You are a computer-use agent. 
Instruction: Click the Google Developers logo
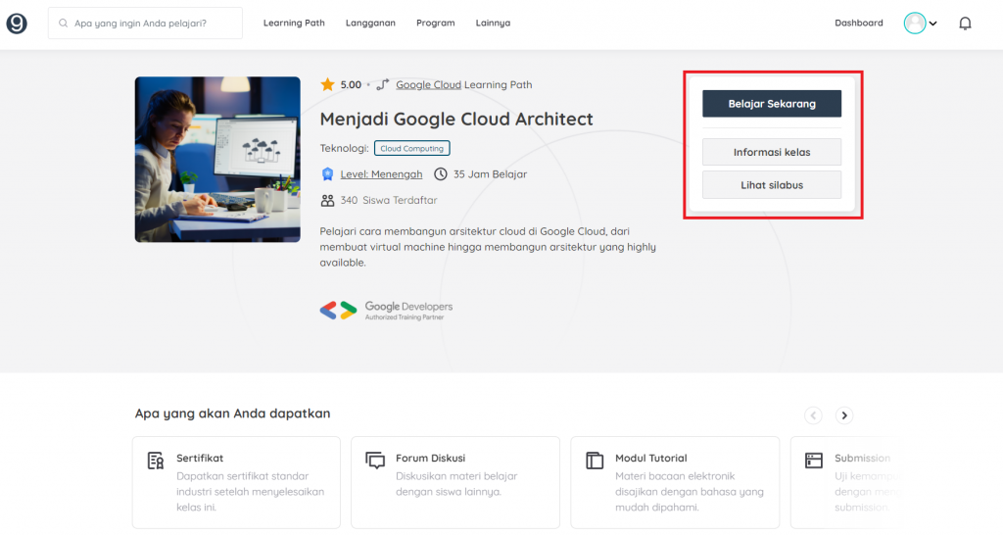386,311
